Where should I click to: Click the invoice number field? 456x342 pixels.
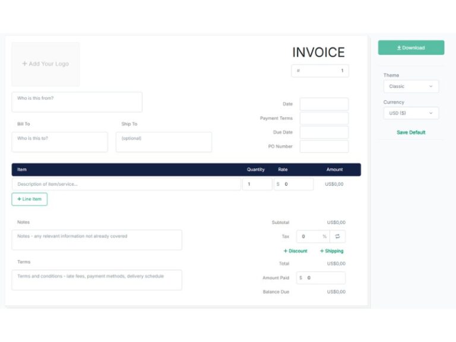[320, 71]
